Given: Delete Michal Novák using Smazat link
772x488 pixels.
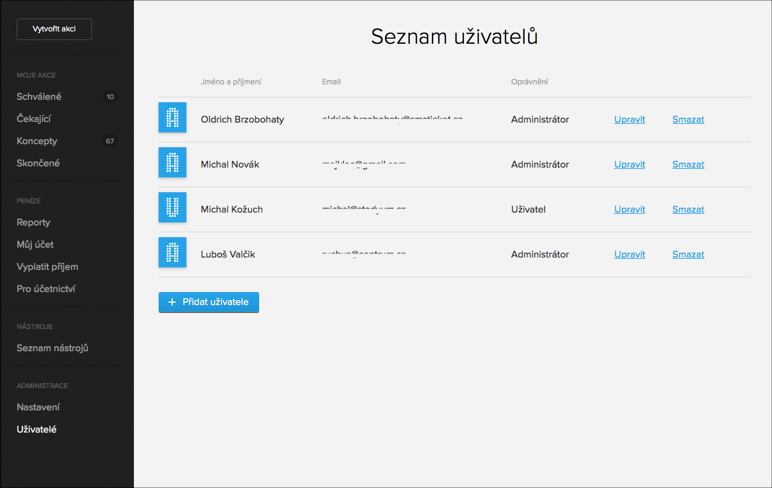Looking at the screenshot, I should tap(688, 165).
